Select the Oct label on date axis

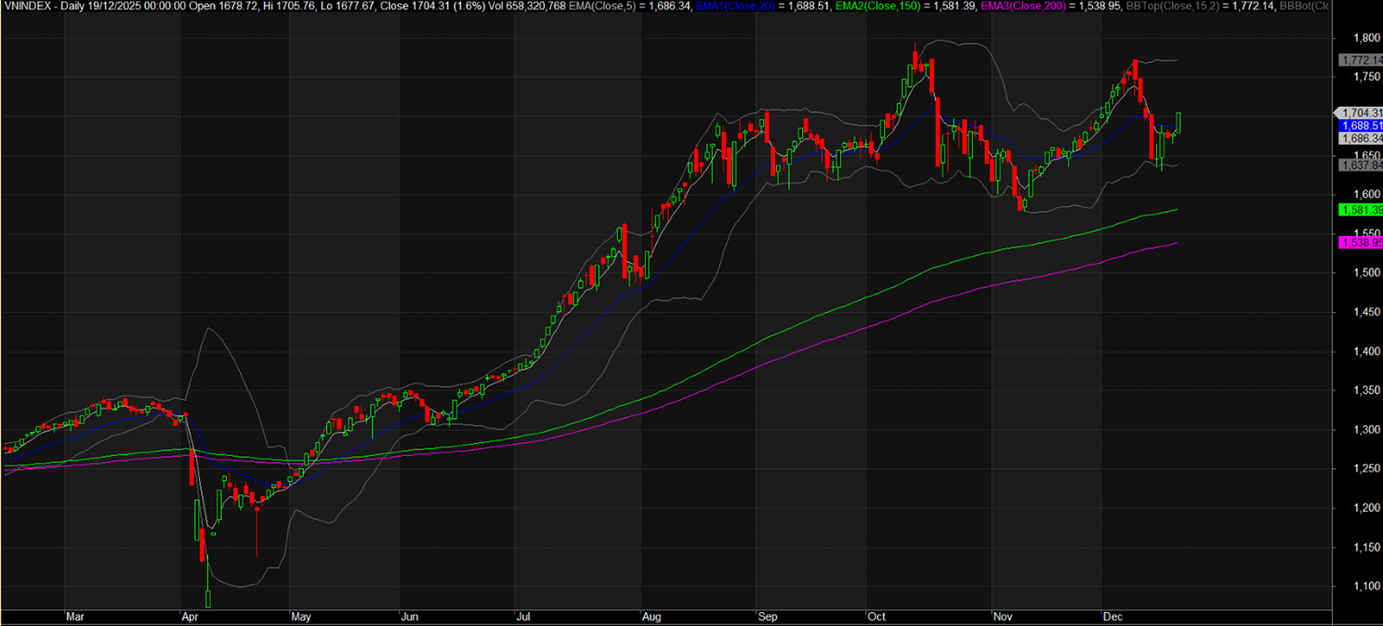pyautogui.click(x=876, y=616)
